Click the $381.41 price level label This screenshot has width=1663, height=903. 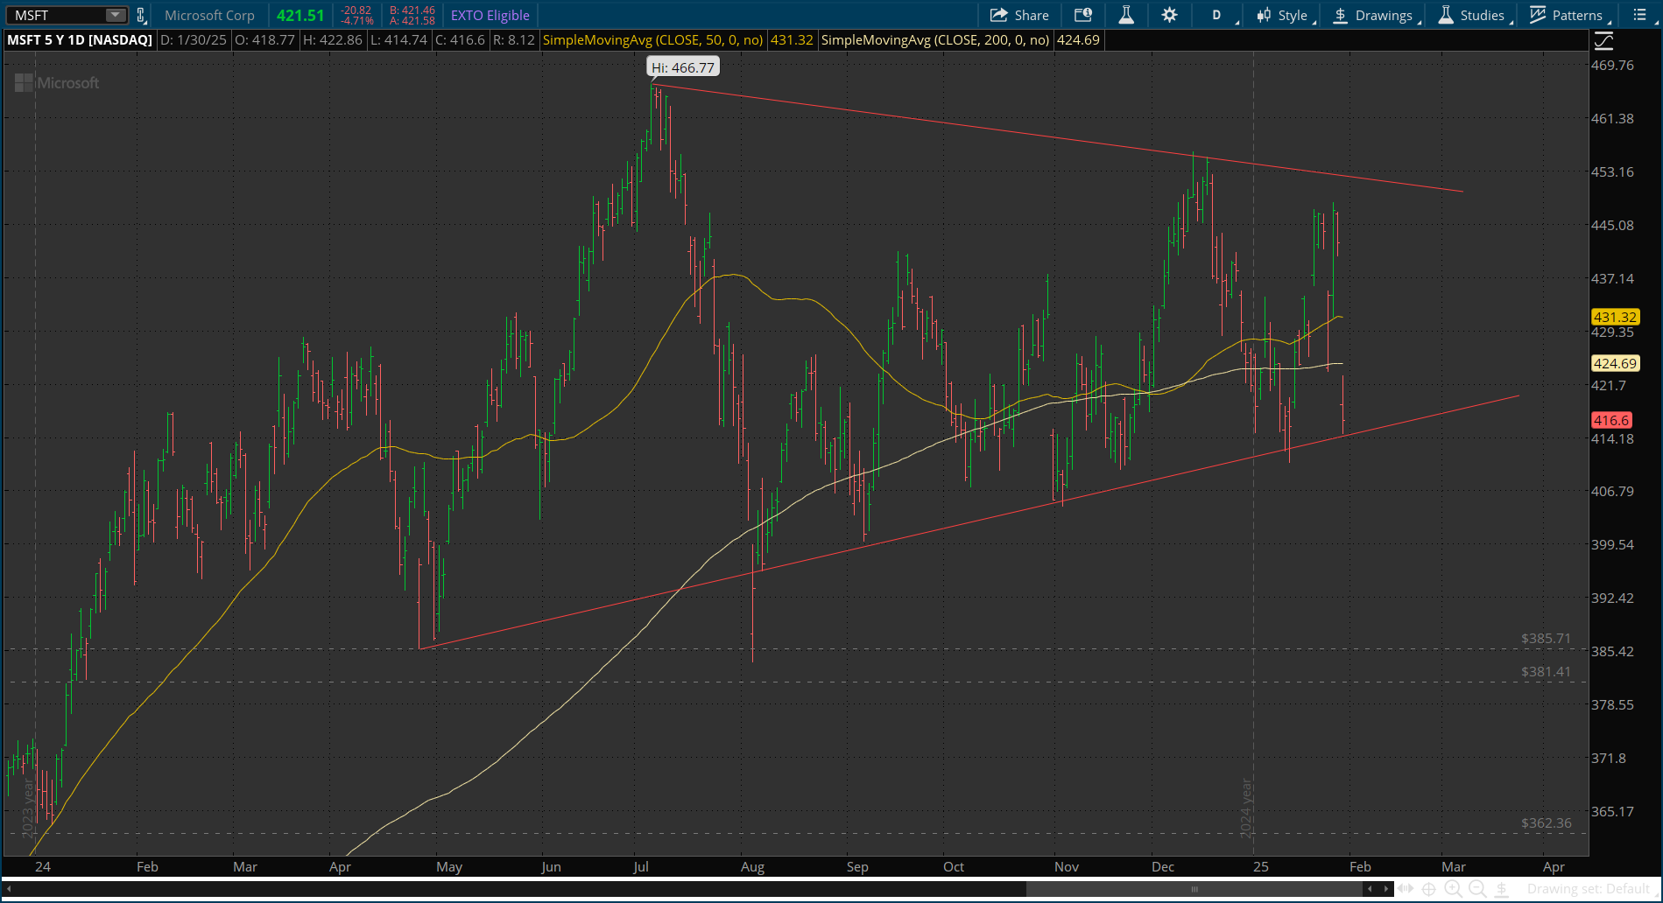(1546, 672)
